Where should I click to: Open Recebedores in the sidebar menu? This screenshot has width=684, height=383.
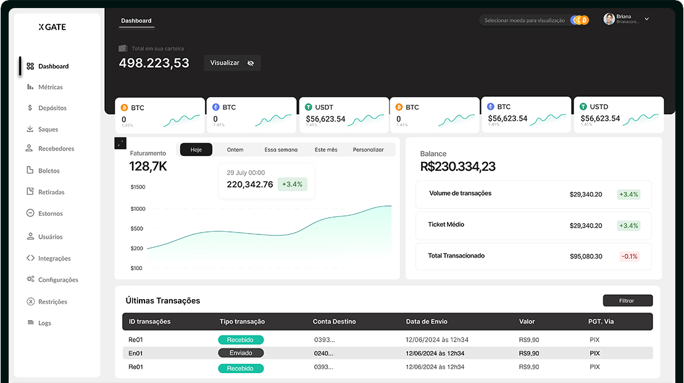(56, 149)
